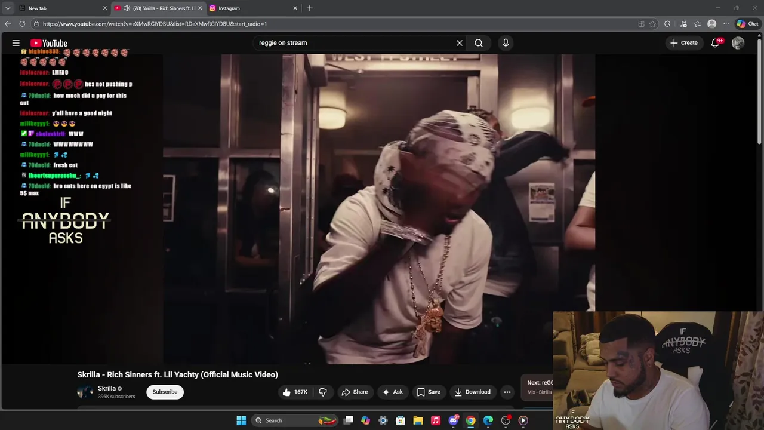
Task: View site information icon in address bar
Action: 36,24
